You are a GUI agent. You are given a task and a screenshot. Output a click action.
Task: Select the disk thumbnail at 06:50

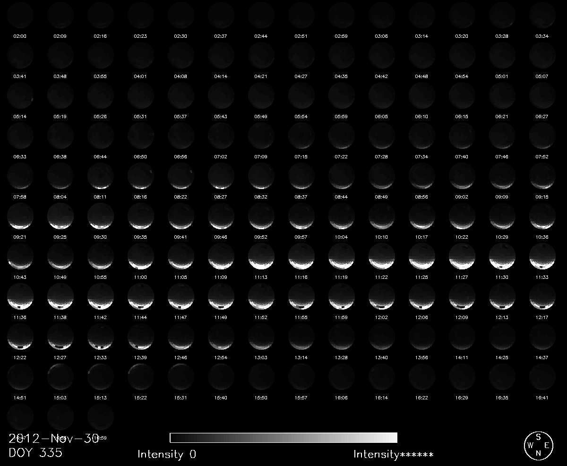141,135
